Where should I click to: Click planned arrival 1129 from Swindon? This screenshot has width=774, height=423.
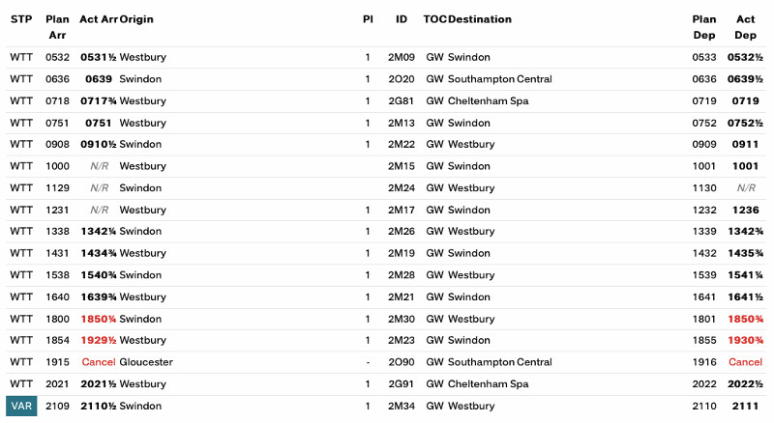click(57, 187)
